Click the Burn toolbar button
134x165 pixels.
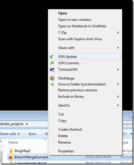tap(32, 134)
